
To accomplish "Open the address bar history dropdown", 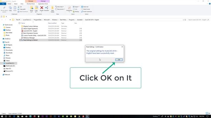I will point(183,20).
